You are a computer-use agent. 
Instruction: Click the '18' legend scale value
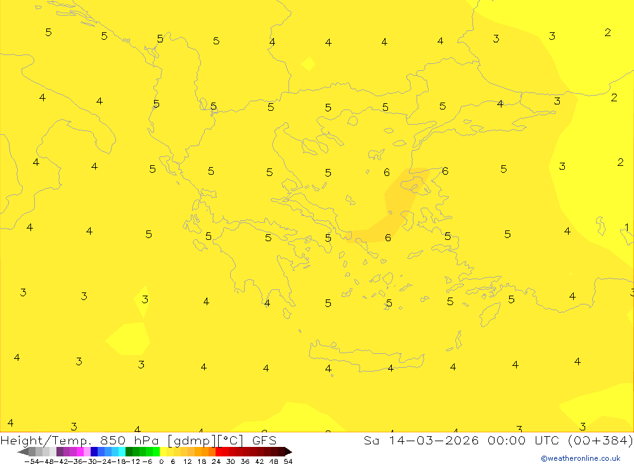(202, 461)
